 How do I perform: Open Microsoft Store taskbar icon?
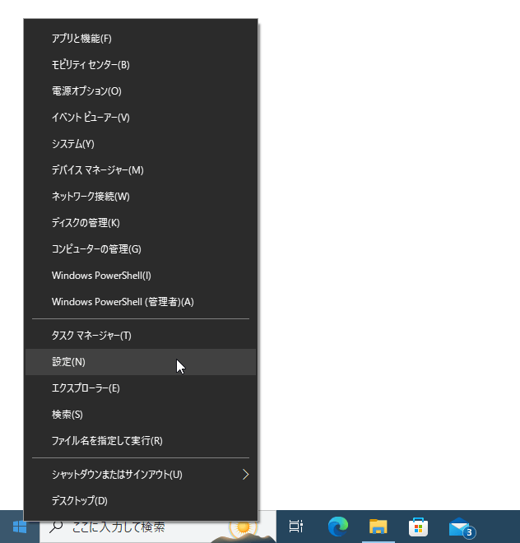tap(418, 527)
